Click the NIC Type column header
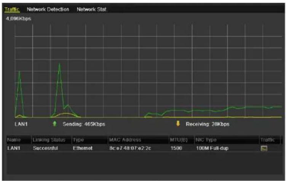The width and height of the screenshot is (286, 181). point(227,140)
